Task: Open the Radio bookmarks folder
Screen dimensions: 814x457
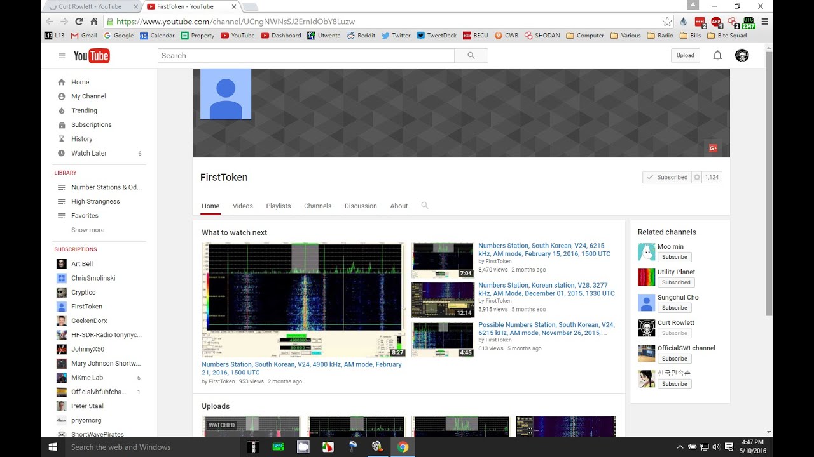Action: click(x=660, y=36)
